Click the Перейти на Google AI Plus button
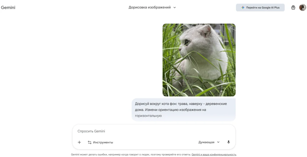307x157 pixels. pos(260,8)
